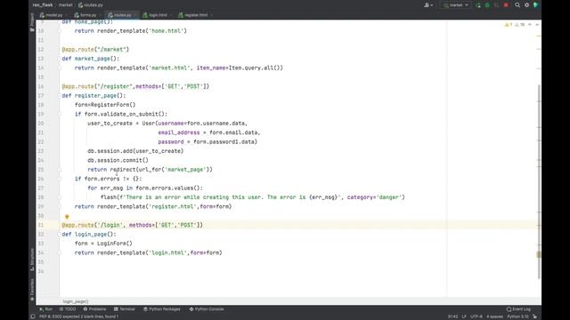
Task: Click the weak warnings count indicator
Action: 520,25
